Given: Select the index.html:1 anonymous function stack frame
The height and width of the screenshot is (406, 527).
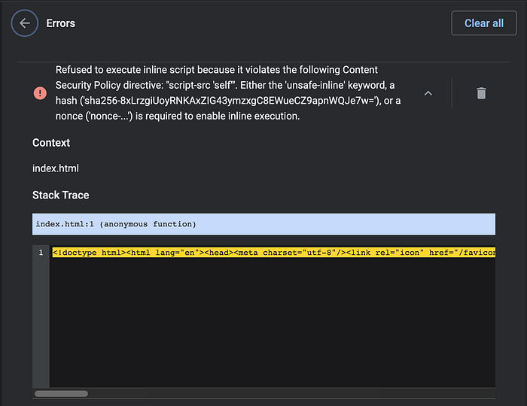Looking at the screenshot, I should (263, 224).
